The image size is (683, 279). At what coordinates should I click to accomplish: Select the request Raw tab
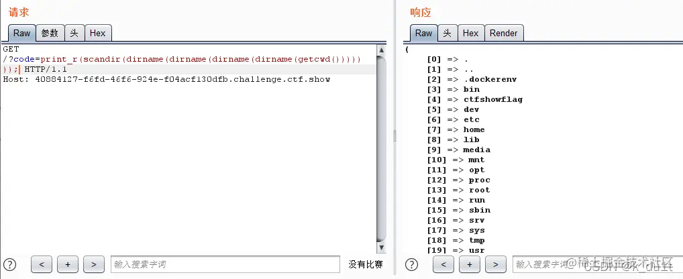coord(21,33)
